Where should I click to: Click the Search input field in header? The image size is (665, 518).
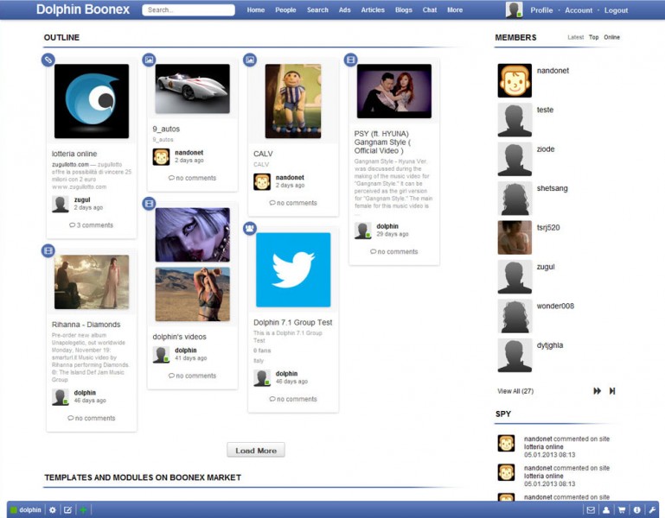pyautogui.click(x=189, y=10)
